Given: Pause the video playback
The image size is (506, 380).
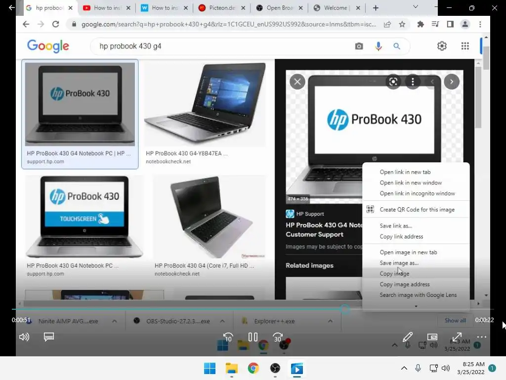Looking at the screenshot, I should coord(253,337).
